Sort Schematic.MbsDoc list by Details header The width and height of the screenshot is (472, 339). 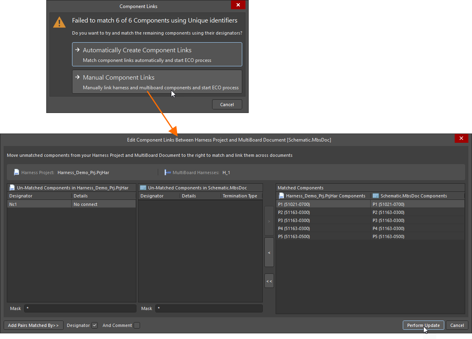pyautogui.click(x=200, y=196)
